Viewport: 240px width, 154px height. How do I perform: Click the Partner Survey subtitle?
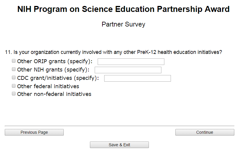click(123, 24)
